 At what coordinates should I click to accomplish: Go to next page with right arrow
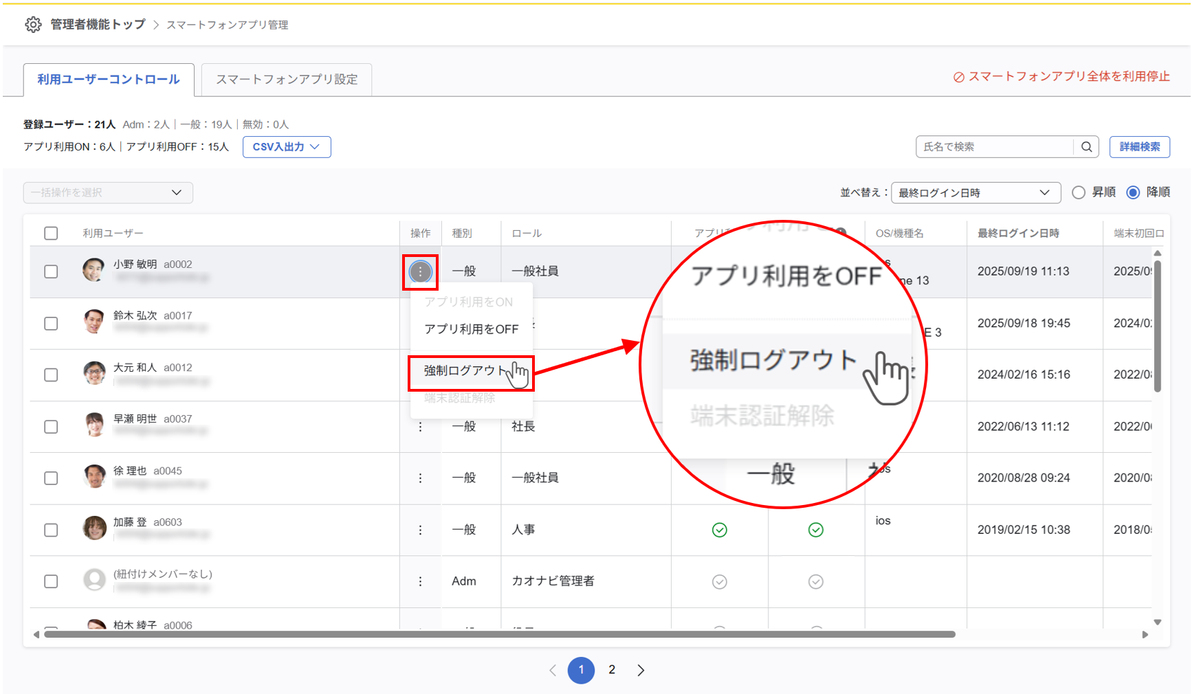point(641,670)
